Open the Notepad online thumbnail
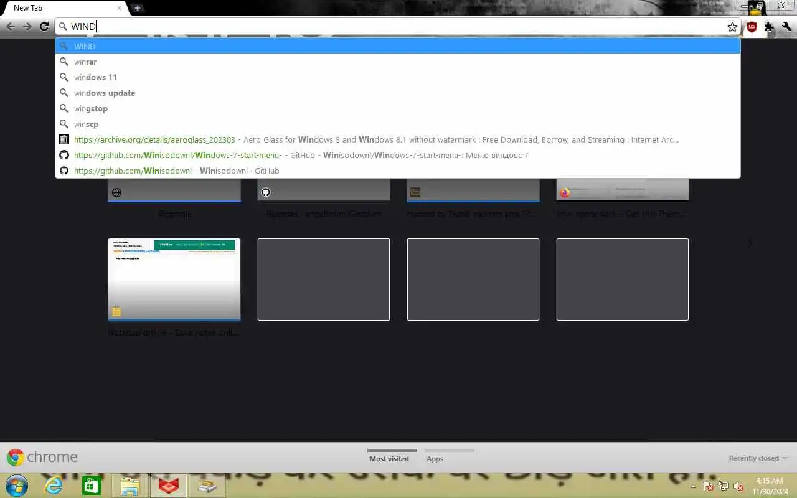The image size is (797, 498). 174,280
